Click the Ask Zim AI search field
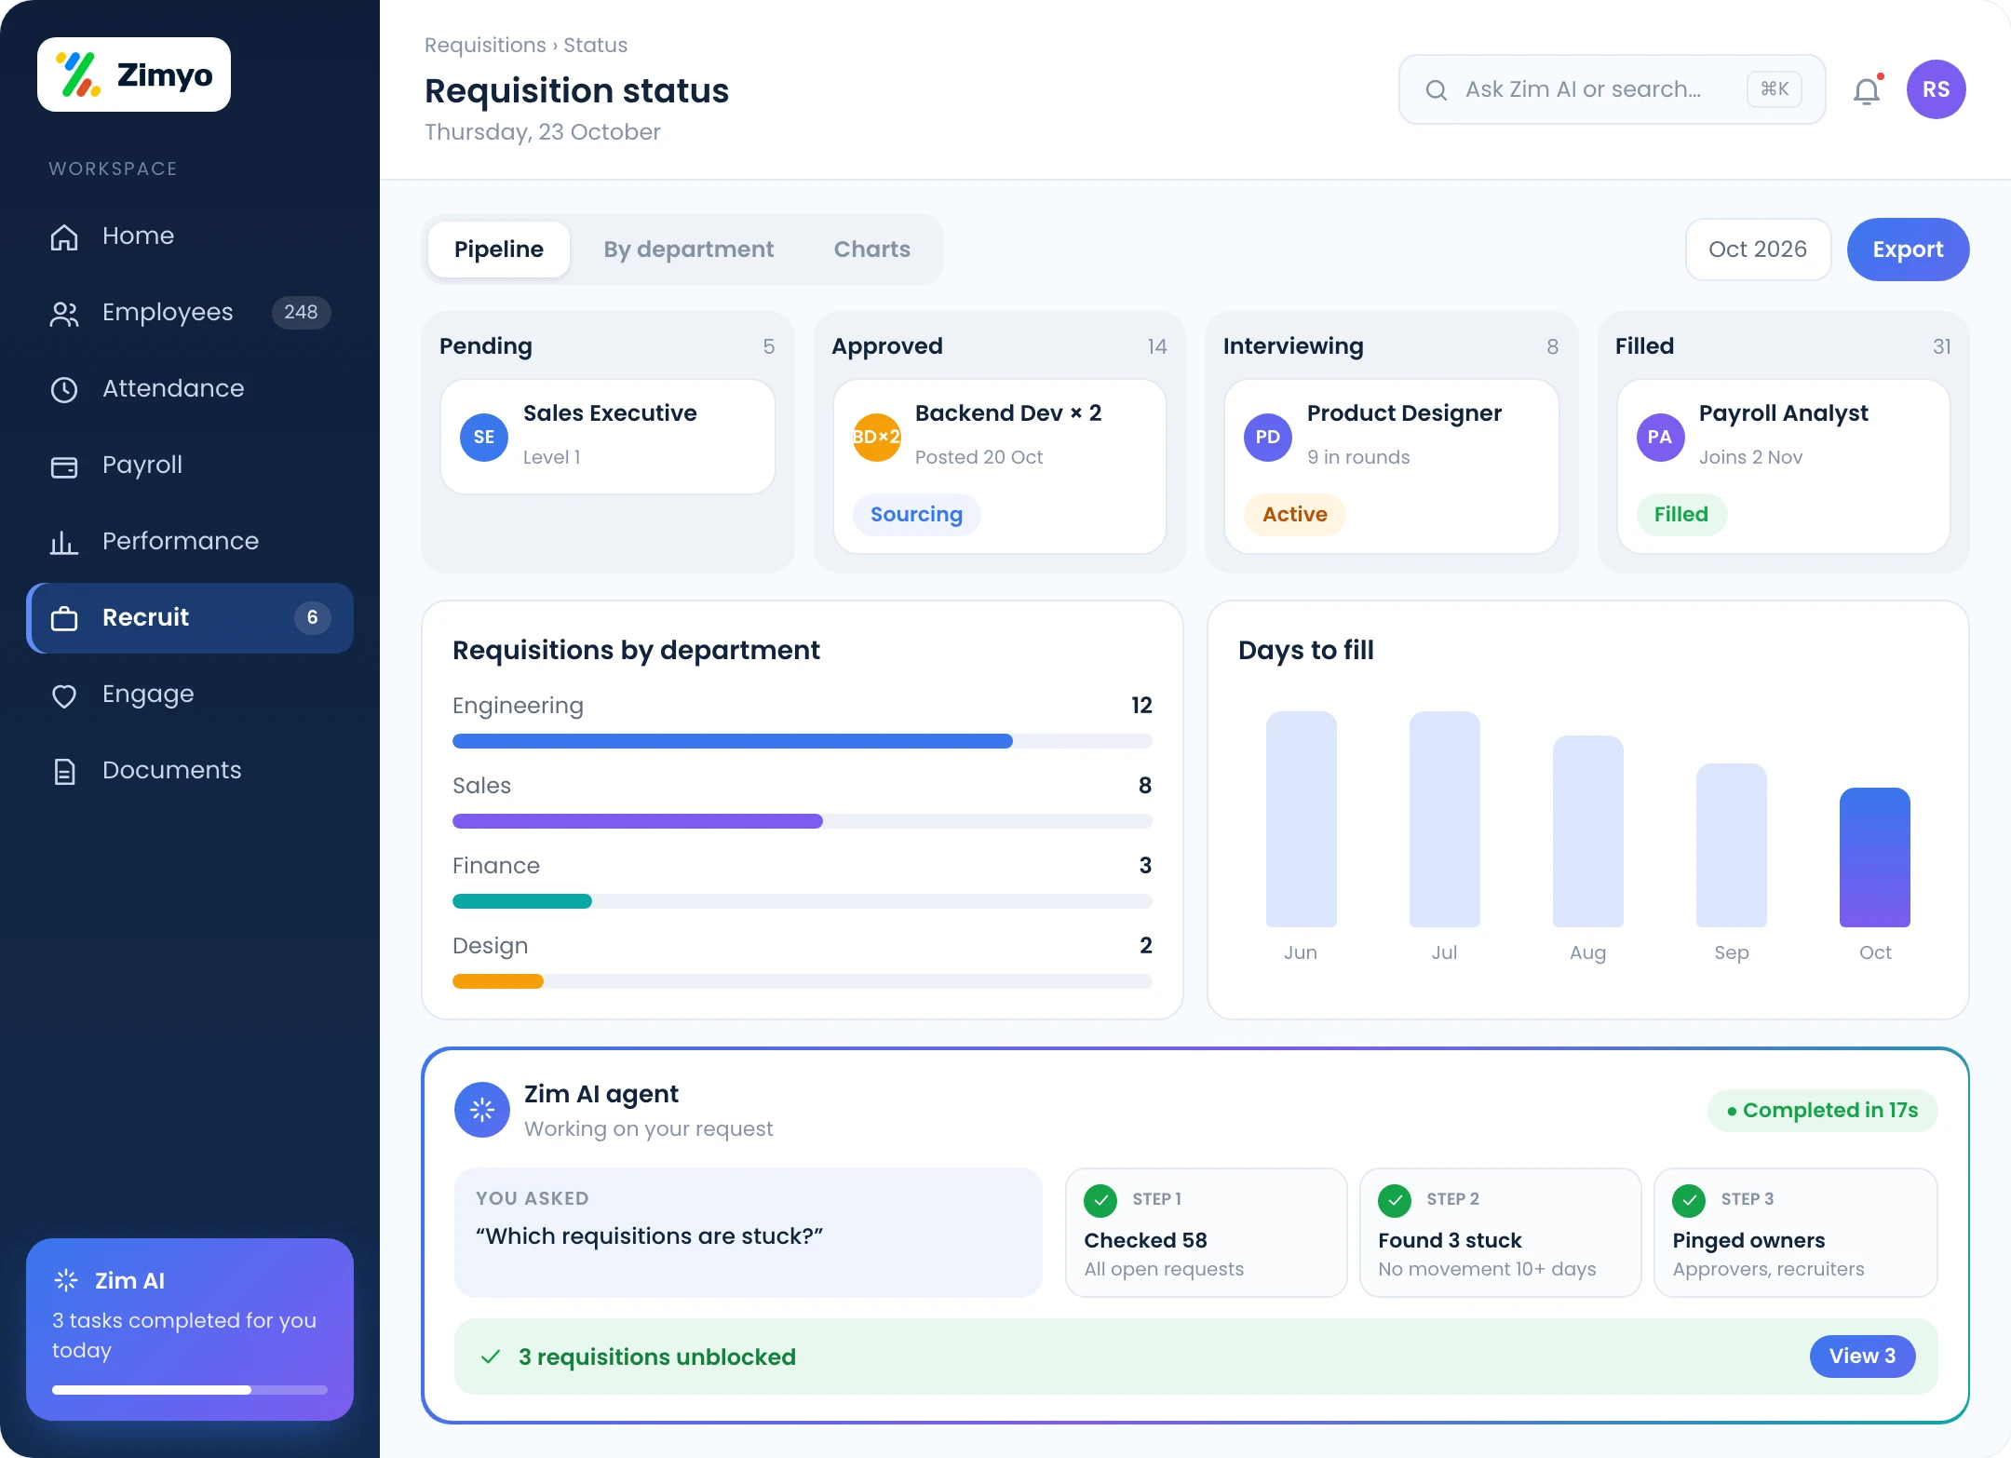 [1612, 89]
